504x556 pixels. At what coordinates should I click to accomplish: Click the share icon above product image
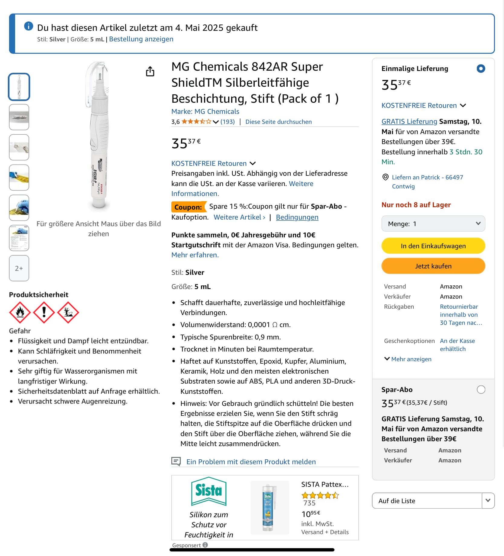(150, 72)
